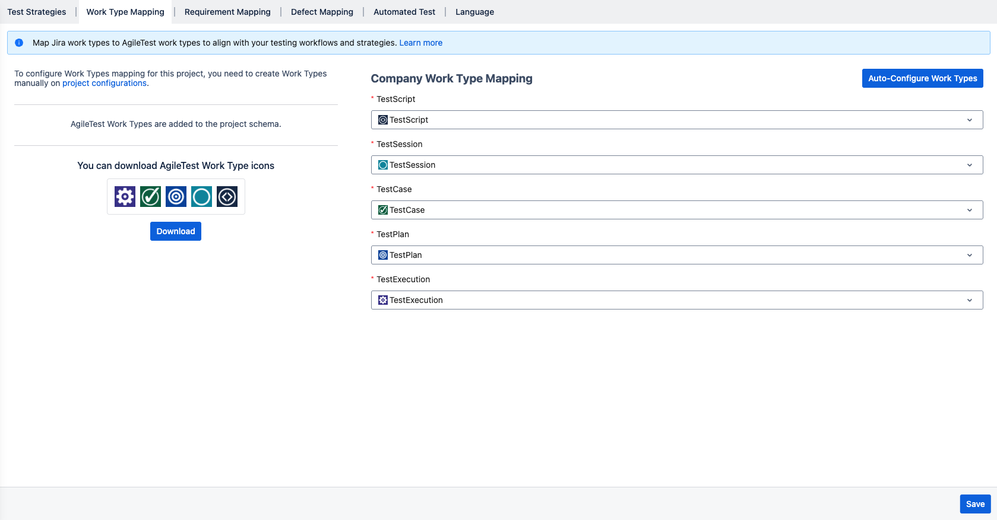Open the TestSession dropdown chevron

[969, 165]
